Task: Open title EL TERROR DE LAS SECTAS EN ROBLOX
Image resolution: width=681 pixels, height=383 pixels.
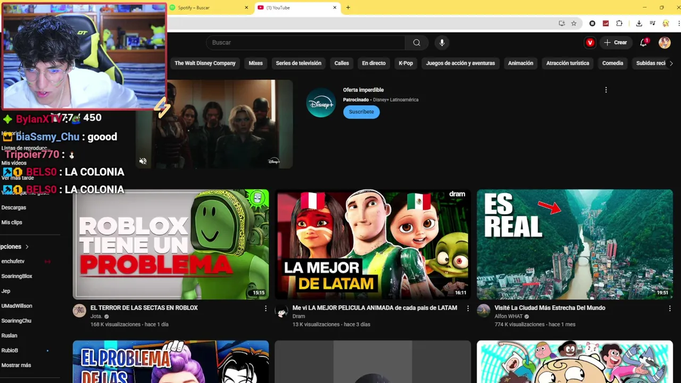Action: [x=144, y=308]
